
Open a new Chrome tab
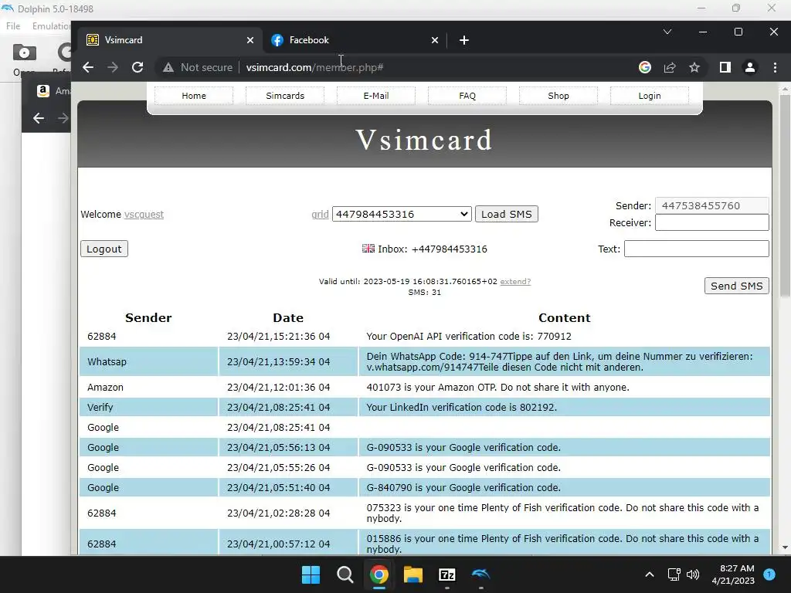point(464,40)
